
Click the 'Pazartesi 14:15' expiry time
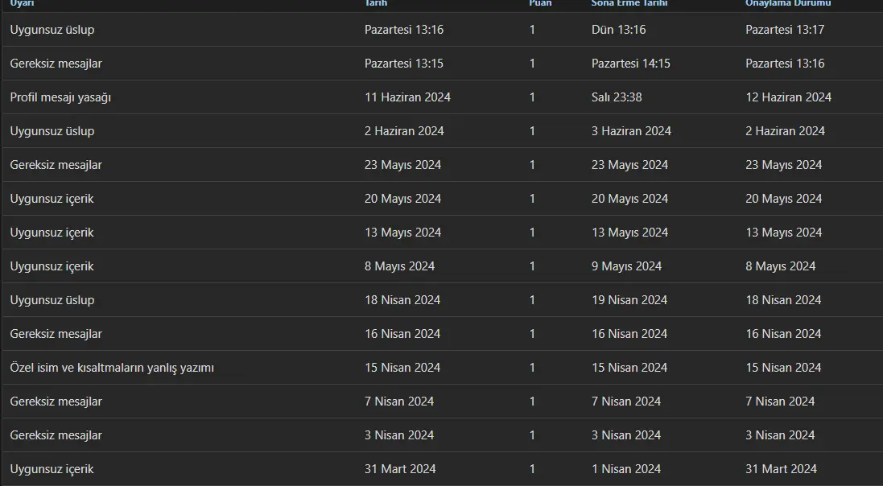[631, 64]
